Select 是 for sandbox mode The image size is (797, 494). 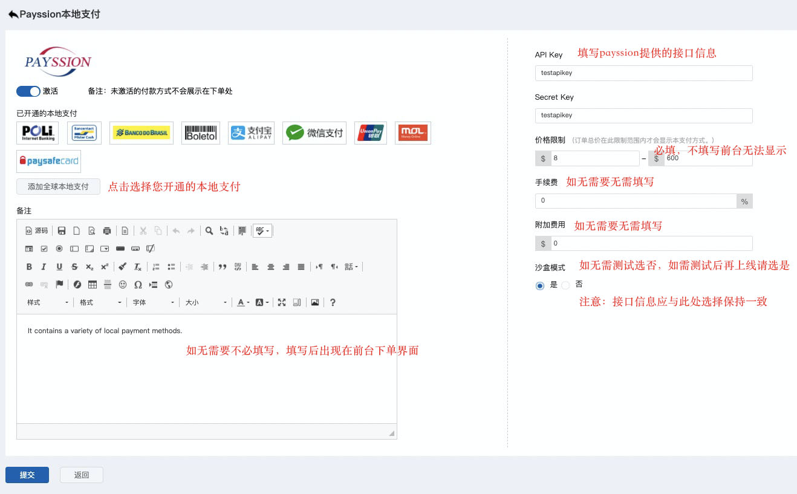point(540,285)
